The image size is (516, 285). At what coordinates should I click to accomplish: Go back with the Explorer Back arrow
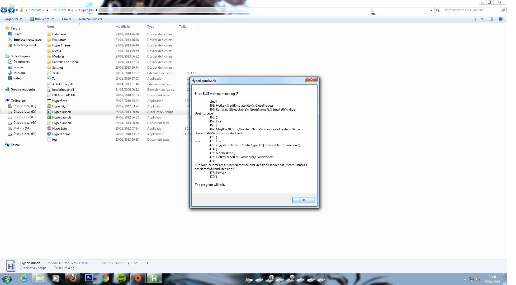pos(4,10)
